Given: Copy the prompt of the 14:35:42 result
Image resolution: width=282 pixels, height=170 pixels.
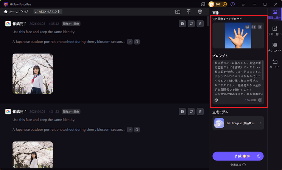Looking at the screenshot, I should click(x=137, y=42).
